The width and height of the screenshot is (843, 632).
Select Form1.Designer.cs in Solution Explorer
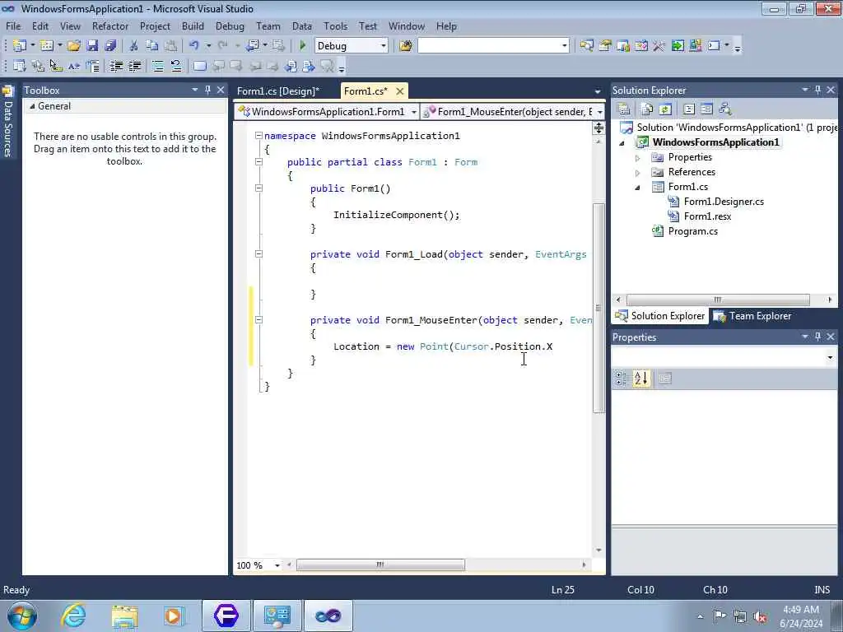724,202
